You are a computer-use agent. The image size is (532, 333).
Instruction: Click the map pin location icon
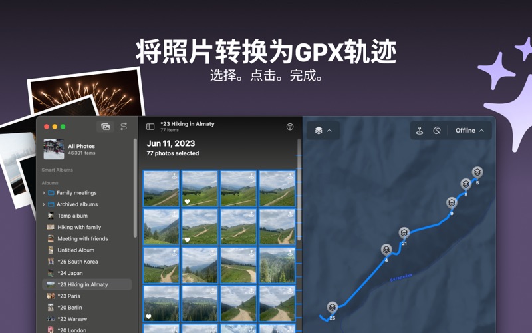420,131
